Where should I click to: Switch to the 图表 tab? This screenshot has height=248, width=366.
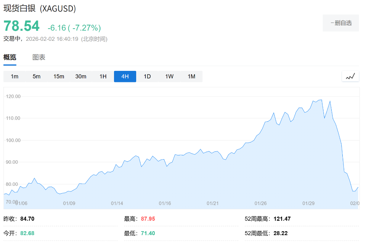pos(39,57)
